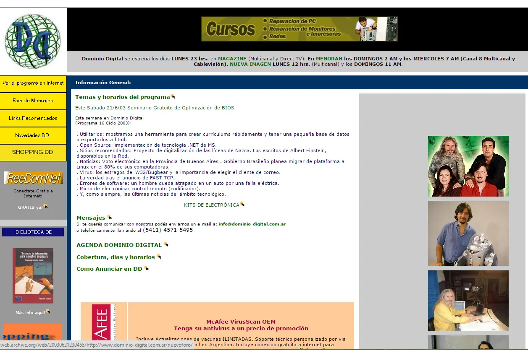Click the MENORAH channel link
Image resolution: width=528 pixels, height=350 pixels.
tap(329, 59)
